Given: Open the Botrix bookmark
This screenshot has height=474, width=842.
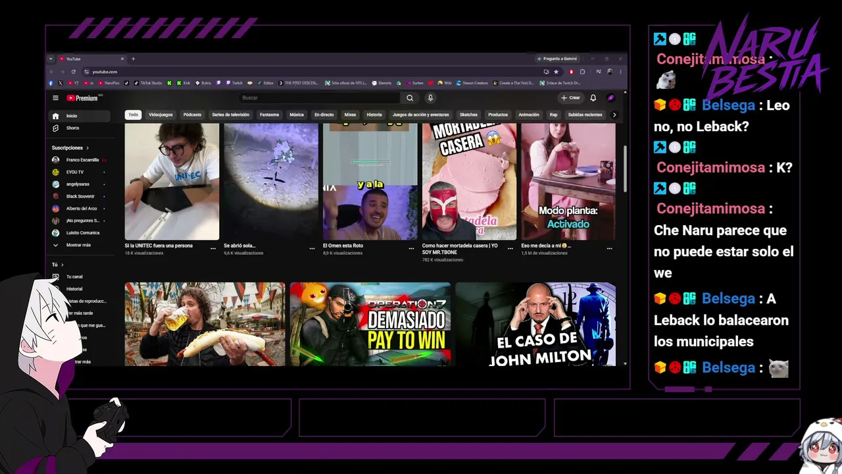Looking at the screenshot, I should (203, 83).
